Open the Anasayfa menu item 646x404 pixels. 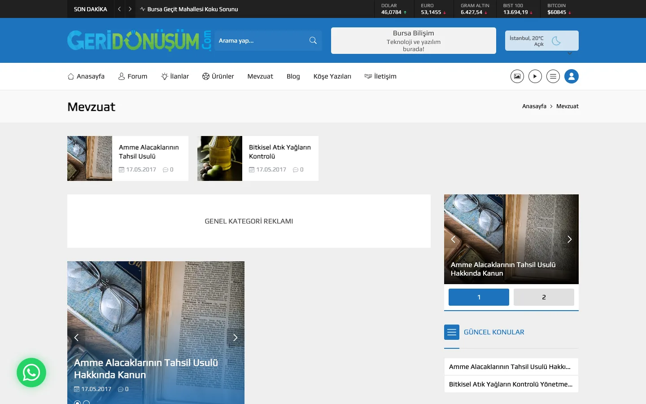[86, 76]
